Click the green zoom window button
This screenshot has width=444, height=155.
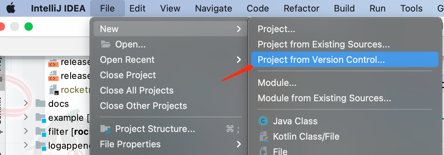[x=28, y=27]
